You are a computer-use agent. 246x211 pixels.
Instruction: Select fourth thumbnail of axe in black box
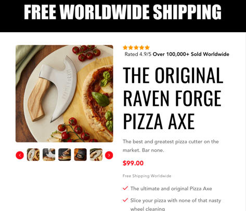click(x=80, y=154)
